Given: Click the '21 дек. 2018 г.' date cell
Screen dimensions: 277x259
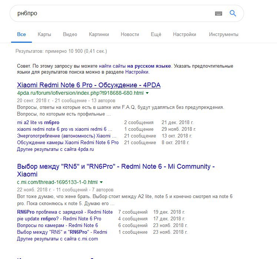Looking at the screenshot, I should (x=177, y=123).
